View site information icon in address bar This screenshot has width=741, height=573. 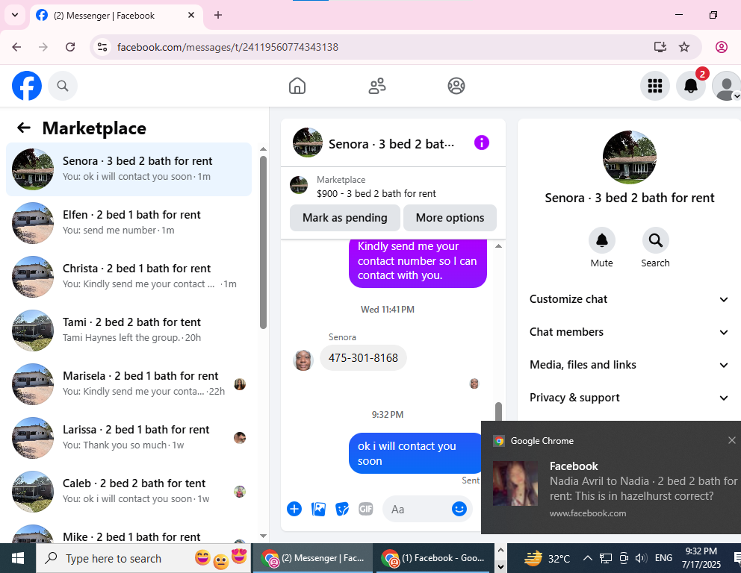102,47
